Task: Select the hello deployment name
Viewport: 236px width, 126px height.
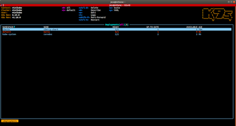Action: (47, 32)
